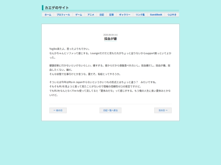Click the 記事 navigation item
The width and height of the screenshot is (221, 165).
coord(111,15)
